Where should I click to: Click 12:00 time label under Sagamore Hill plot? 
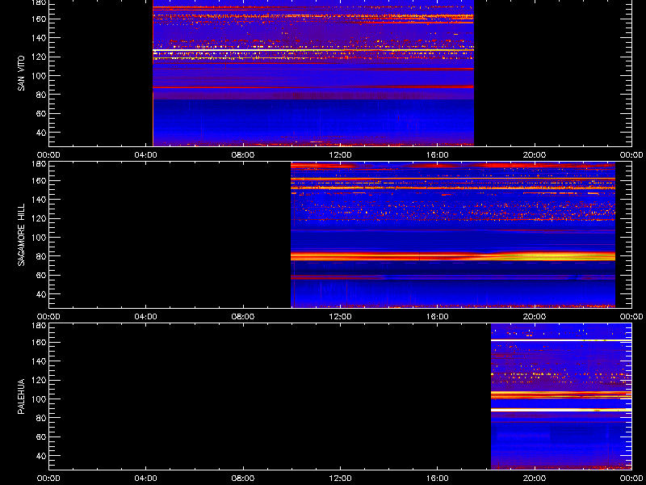coord(340,317)
